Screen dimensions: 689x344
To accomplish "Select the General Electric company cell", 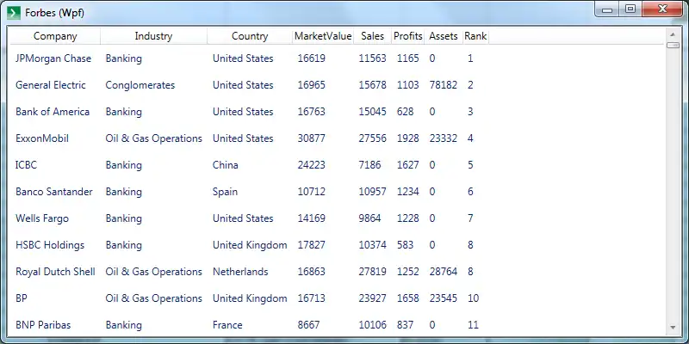I will coord(51,85).
